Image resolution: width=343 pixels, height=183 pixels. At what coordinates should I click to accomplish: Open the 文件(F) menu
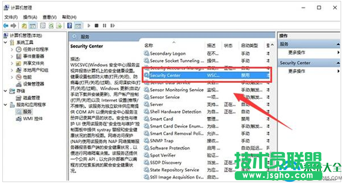click(x=11, y=17)
